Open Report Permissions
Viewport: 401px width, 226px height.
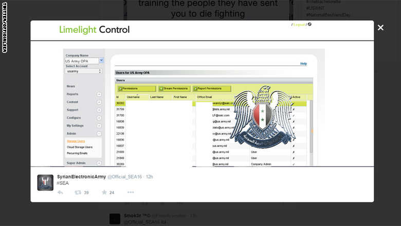click(211, 89)
